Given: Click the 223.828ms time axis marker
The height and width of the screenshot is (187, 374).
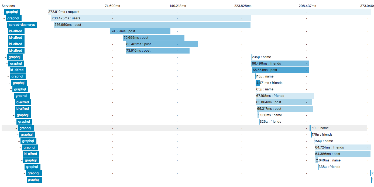Looking at the screenshot, I should (243, 6).
